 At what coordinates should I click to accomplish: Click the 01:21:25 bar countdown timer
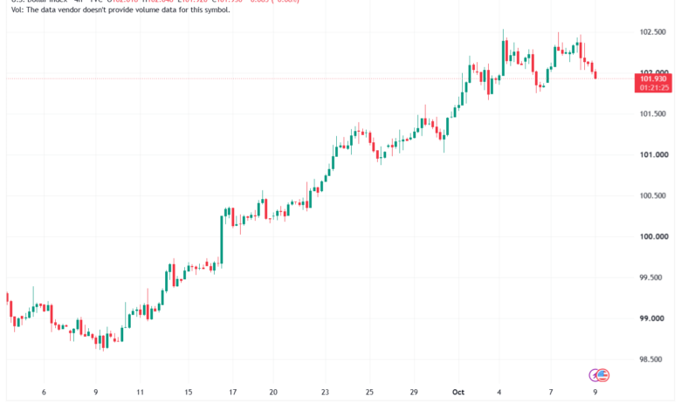tap(655, 87)
